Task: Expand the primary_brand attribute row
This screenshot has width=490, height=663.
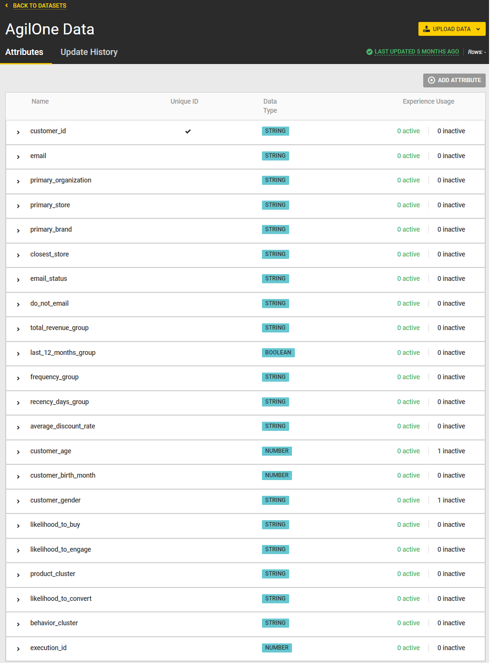Action: click(18, 230)
